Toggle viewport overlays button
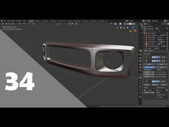This screenshot has height=127, width=169. (x=120, y=24)
